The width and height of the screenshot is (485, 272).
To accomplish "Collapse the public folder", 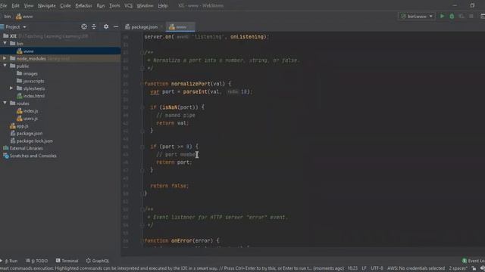I will tap(5, 66).
